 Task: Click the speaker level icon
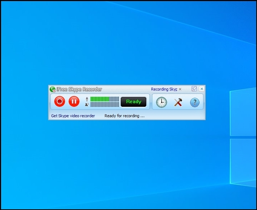87,104
